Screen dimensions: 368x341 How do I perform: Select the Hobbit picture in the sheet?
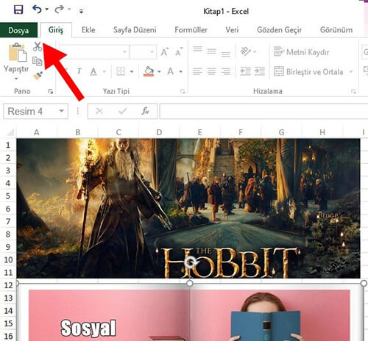(188, 208)
